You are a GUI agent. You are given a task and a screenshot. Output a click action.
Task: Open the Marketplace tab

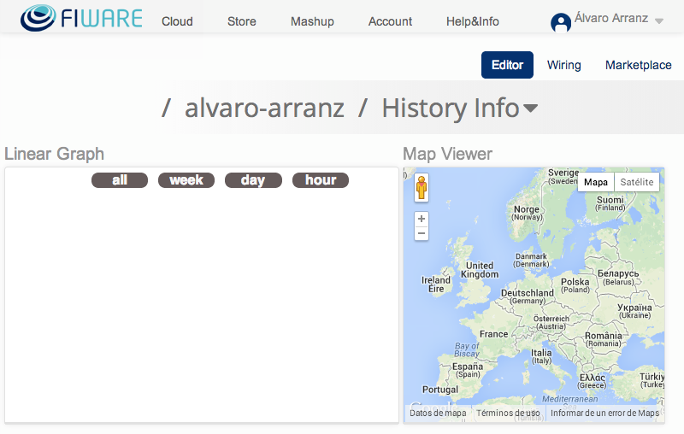[638, 65]
